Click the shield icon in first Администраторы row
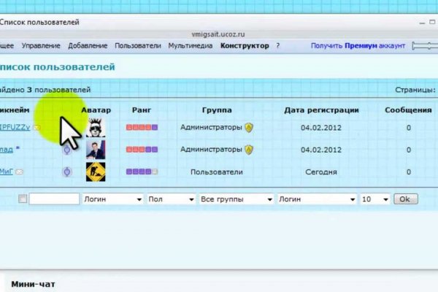Image resolution: width=438 pixels, height=292 pixels. 249,128
